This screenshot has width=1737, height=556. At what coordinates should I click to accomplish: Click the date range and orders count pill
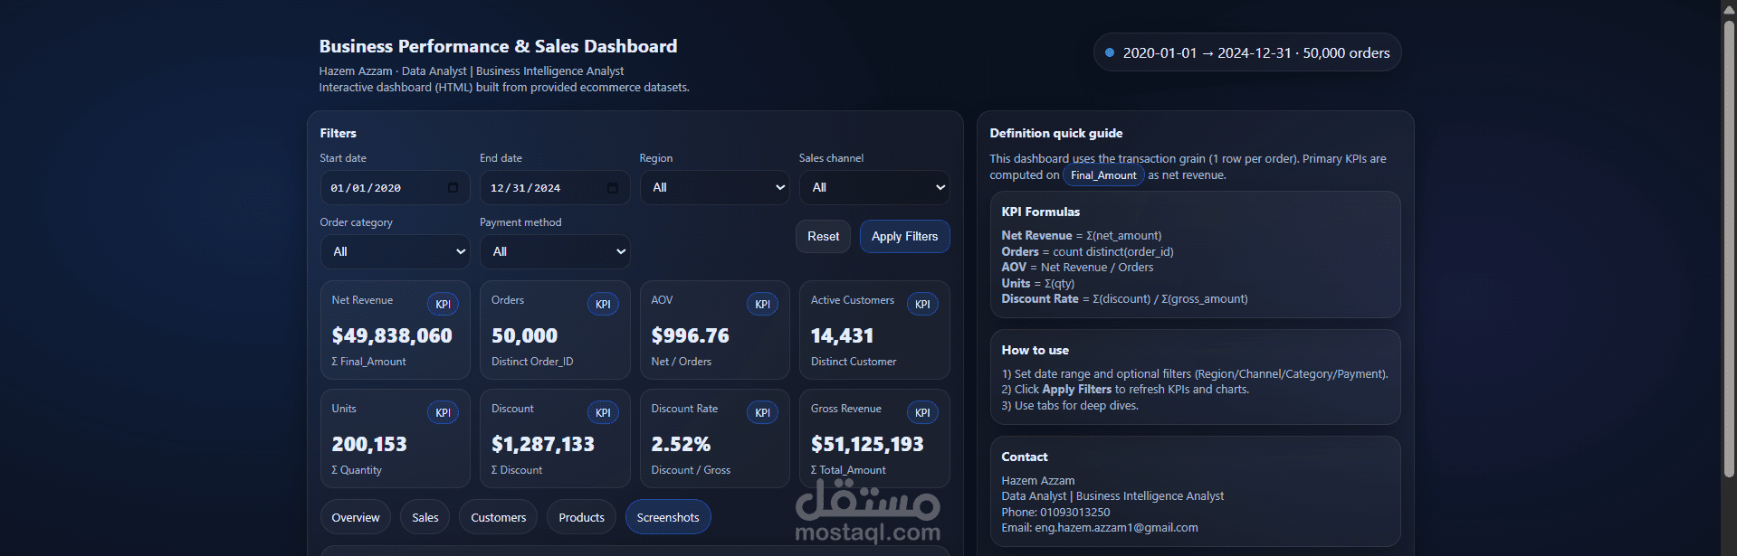coord(1247,52)
